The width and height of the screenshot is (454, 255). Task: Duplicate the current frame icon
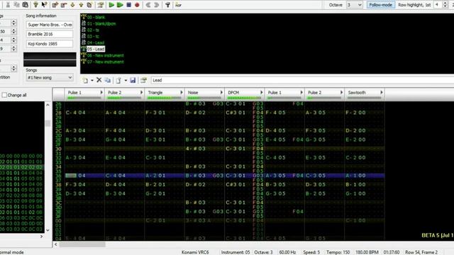pos(89,5)
